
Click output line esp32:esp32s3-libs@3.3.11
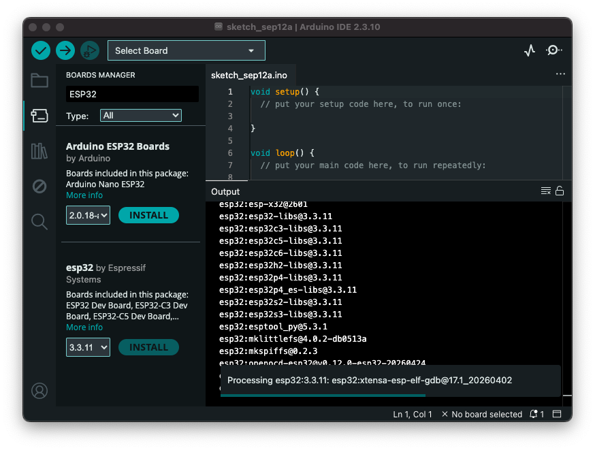pyautogui.click(x=280, y=314)
